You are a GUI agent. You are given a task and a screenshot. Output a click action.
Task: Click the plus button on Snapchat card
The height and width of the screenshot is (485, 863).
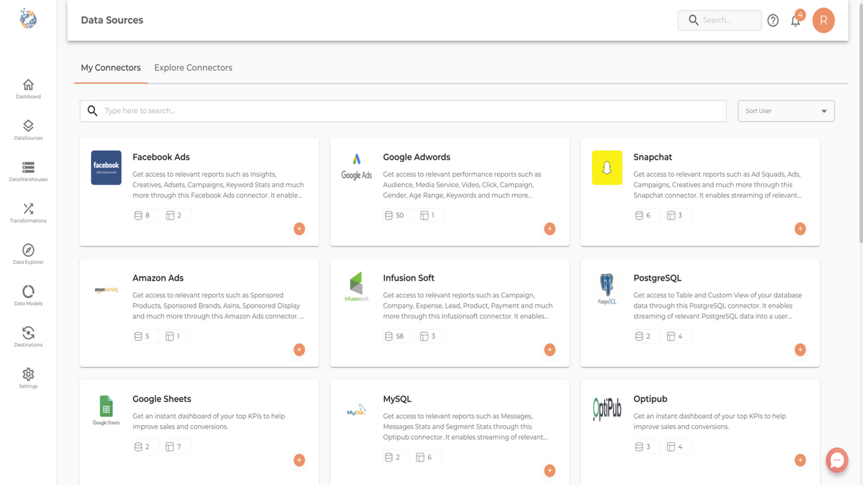(x=800, y=229)
